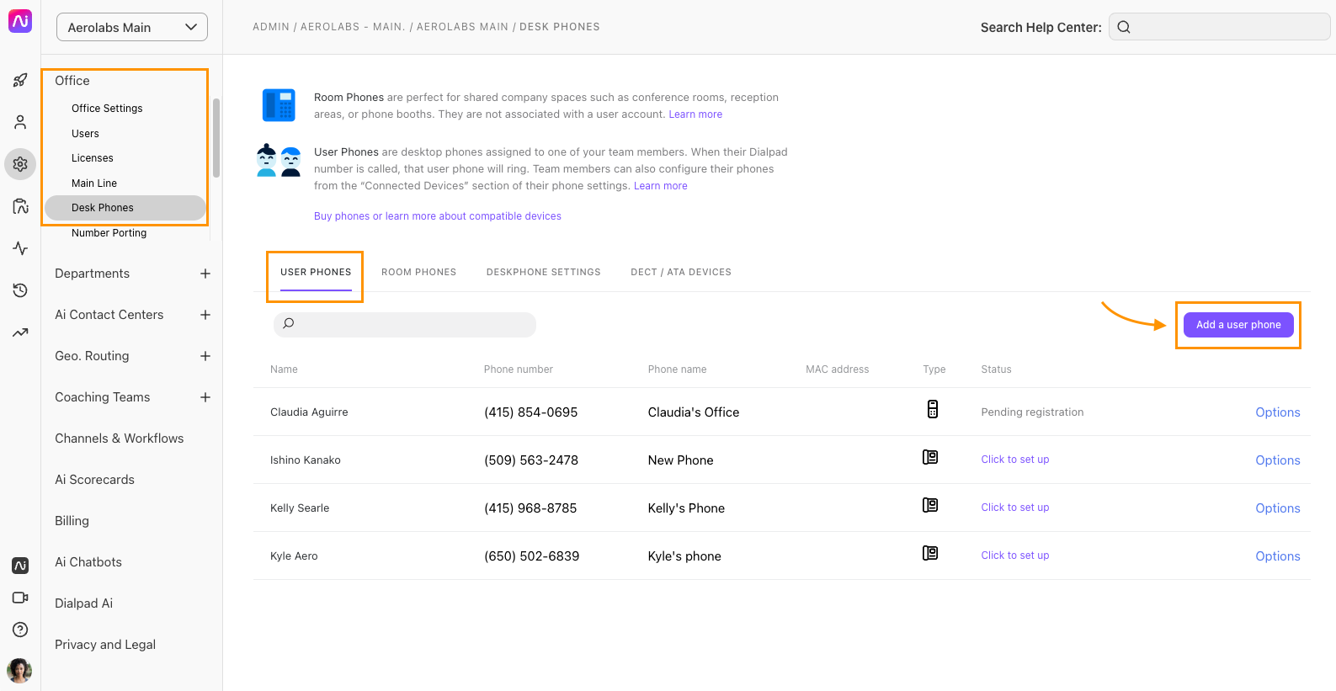Screen dimensions: 1336x691
Task: Open Options for Kyle Aero
Action: point(1278,556)
